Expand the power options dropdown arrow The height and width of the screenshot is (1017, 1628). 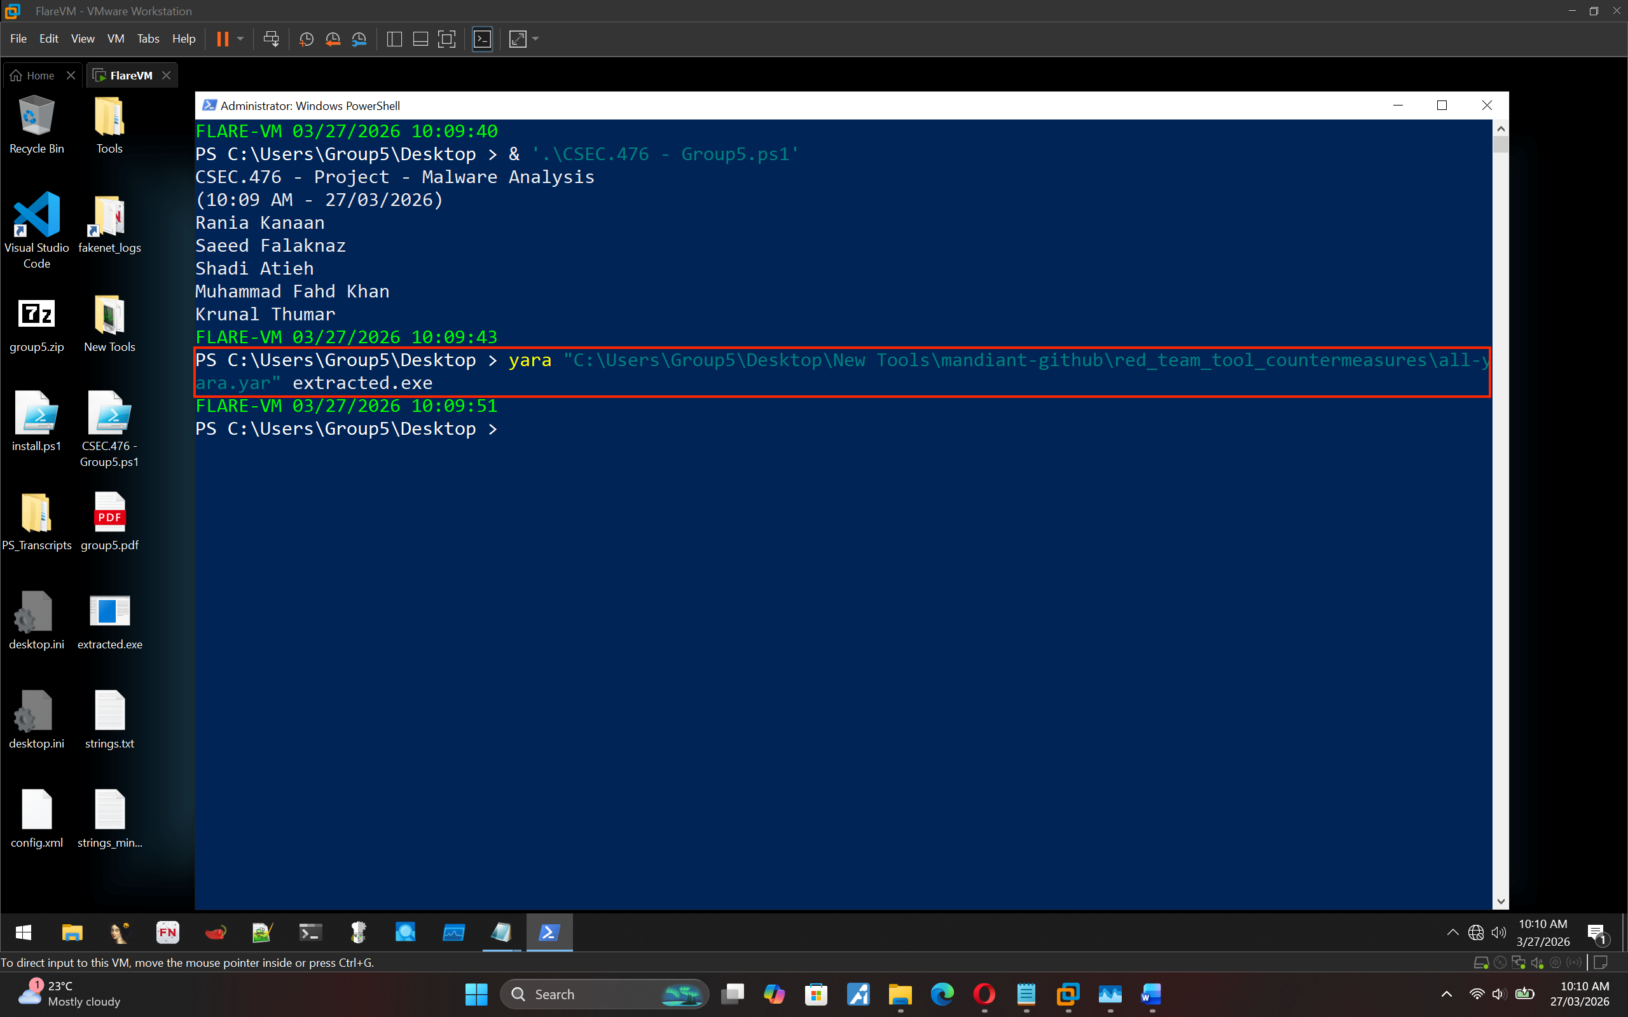pos(240,39)
